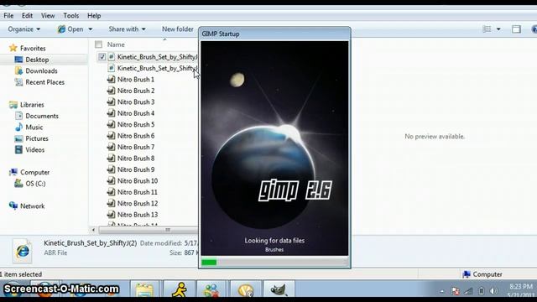Image resolution: width=537 pixels, height=302 pixels.
Task: Click the GIMP Startup title bar
Action: pyautogui.click(x=274, y=34)
